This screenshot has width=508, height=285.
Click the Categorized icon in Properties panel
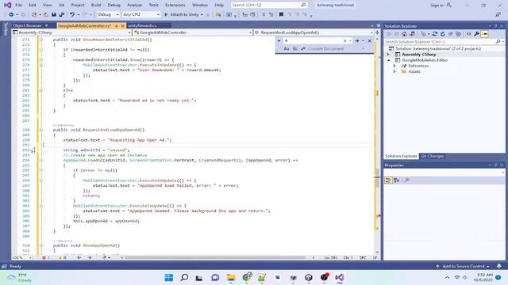(388, 180)
